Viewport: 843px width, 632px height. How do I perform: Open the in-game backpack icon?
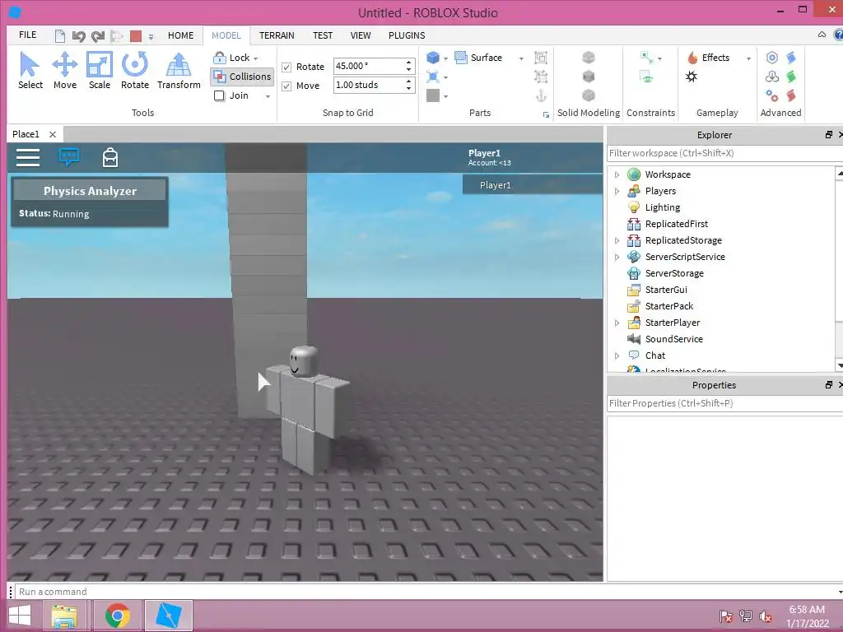pyautogui.click(x=110, y=157)
